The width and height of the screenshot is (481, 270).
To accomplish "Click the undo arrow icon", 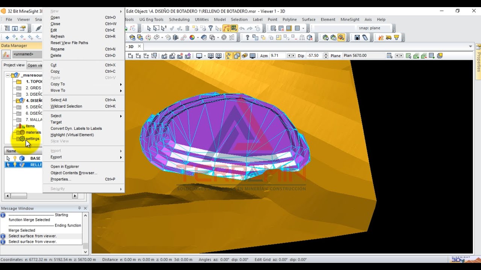I will 242,28.
